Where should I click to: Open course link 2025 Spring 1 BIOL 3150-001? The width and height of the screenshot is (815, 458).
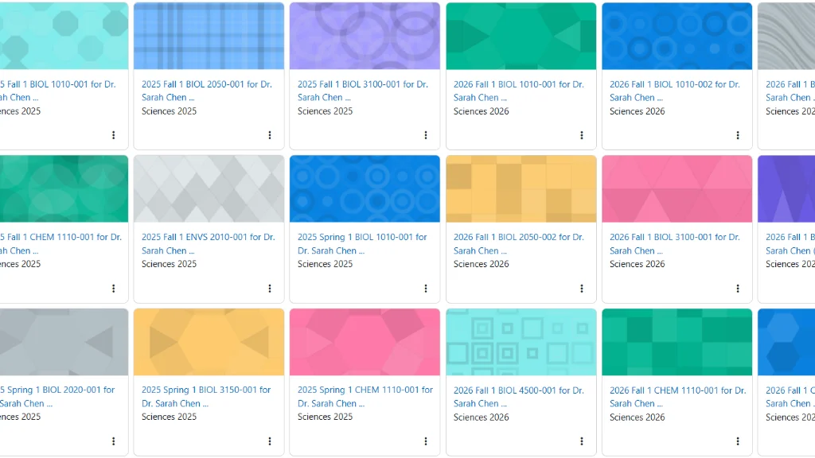point(206,396)
